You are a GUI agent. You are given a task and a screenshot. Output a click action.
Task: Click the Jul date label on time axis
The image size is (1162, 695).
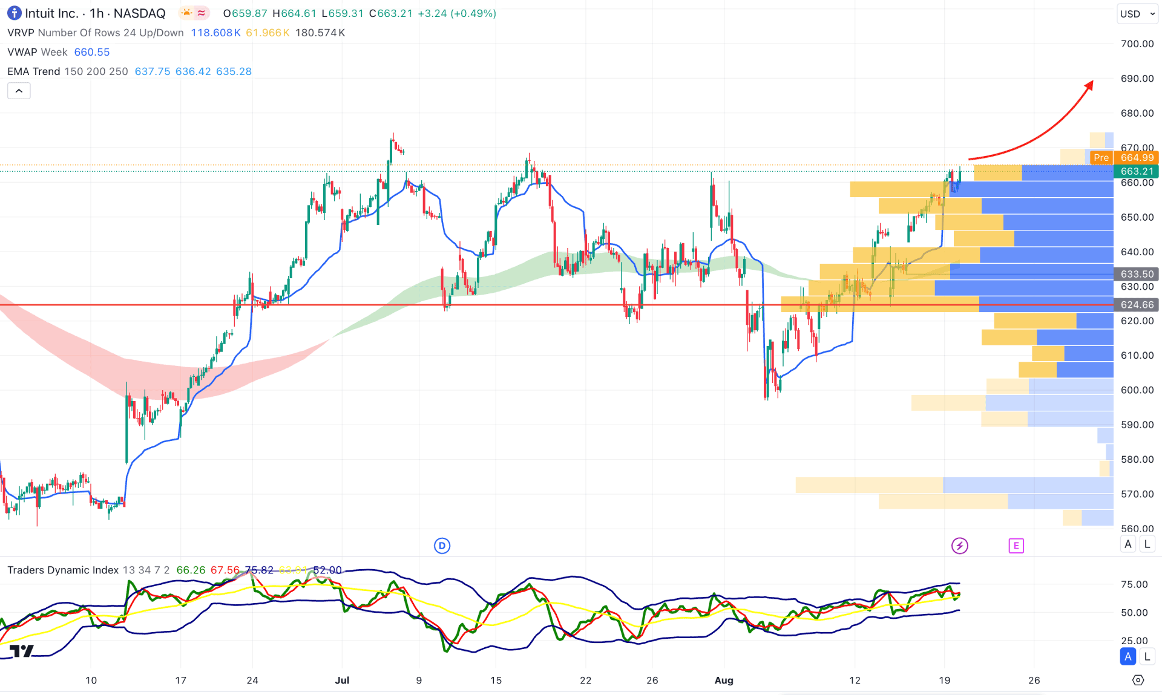click(342, 680)
